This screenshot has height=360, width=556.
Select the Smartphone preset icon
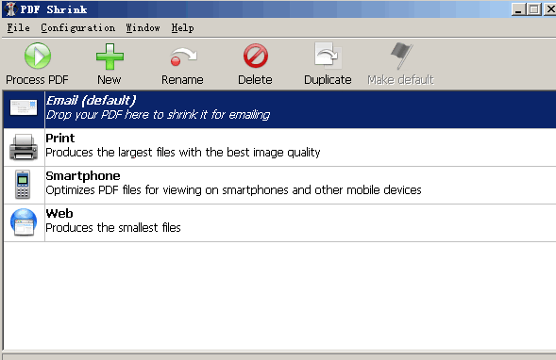(23, 185)
